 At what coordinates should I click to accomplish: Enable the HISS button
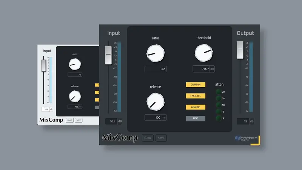click(x=196, y=118)
